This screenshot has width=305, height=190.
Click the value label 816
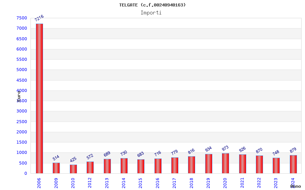pyautogui.click(x=191, y=151)
